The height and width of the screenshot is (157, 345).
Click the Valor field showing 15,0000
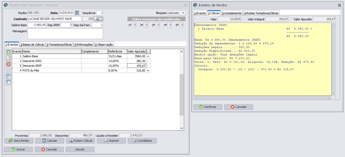tap(229, 19)
